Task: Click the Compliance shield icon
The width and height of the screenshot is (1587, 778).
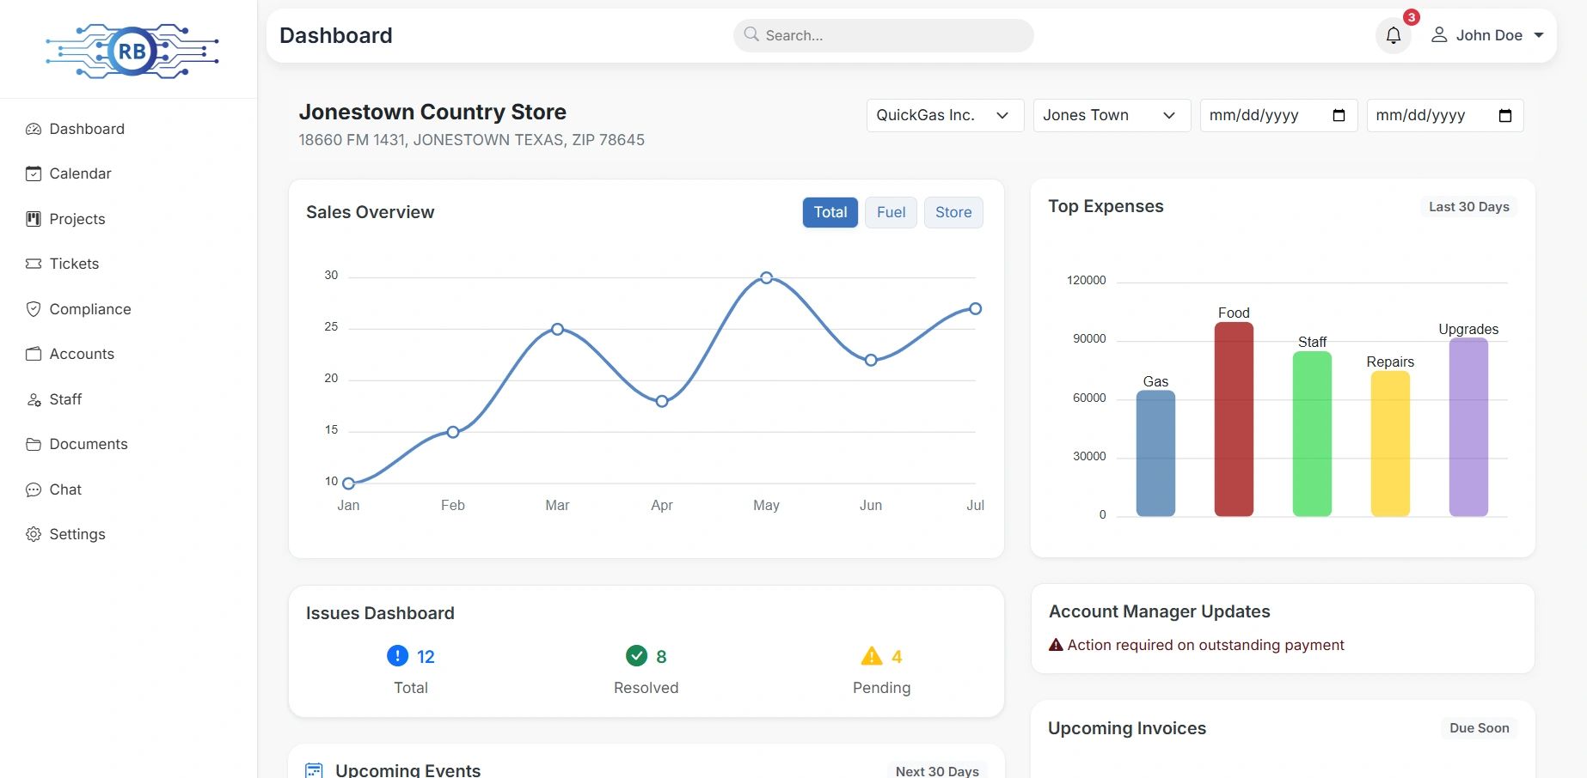Action: pyautogui.click(x=34, y=309)
